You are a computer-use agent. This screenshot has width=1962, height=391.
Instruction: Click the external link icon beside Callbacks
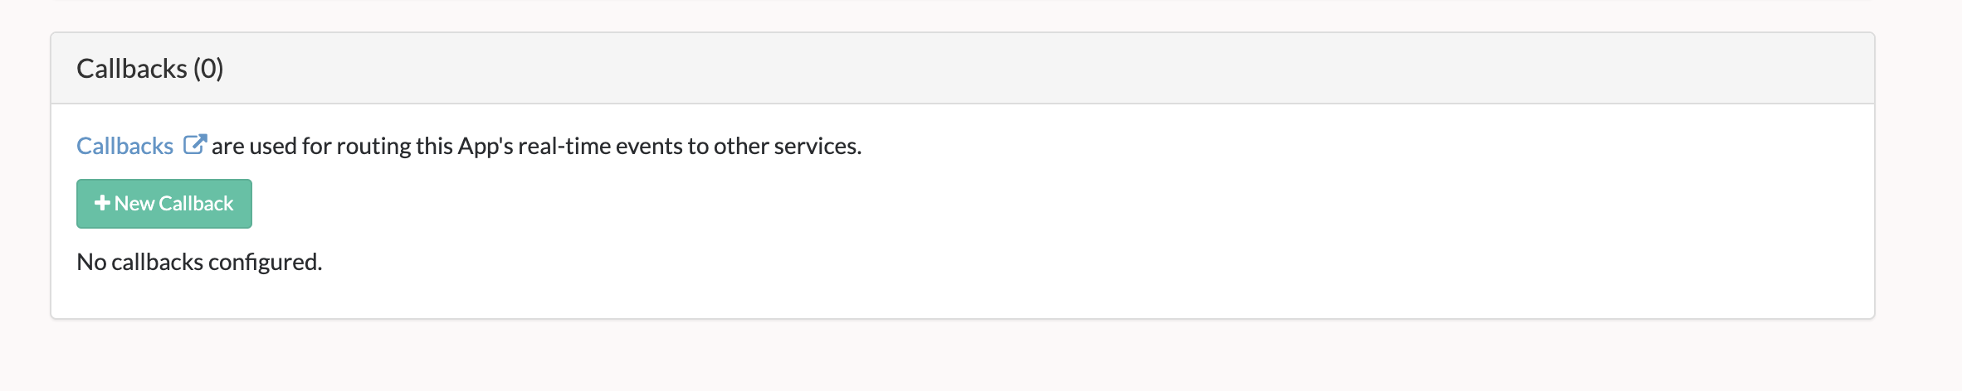[194, 145]
